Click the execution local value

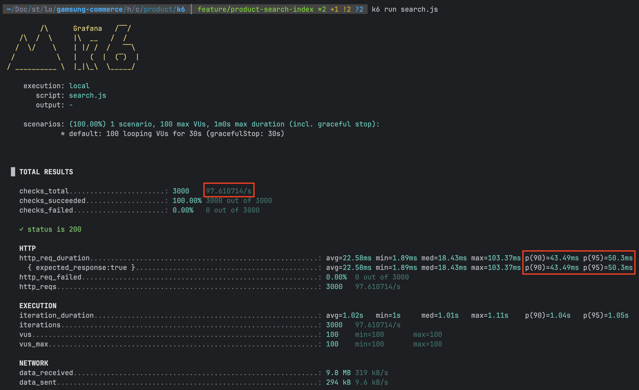(79, 86)
